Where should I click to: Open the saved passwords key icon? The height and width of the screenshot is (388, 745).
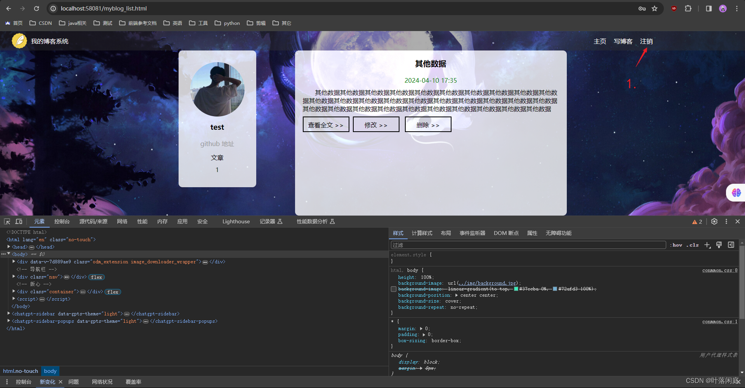(642, 9)
